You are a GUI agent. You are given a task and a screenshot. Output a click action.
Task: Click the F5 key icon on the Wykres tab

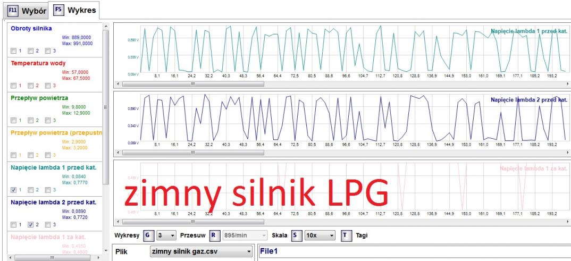(58, 10)
